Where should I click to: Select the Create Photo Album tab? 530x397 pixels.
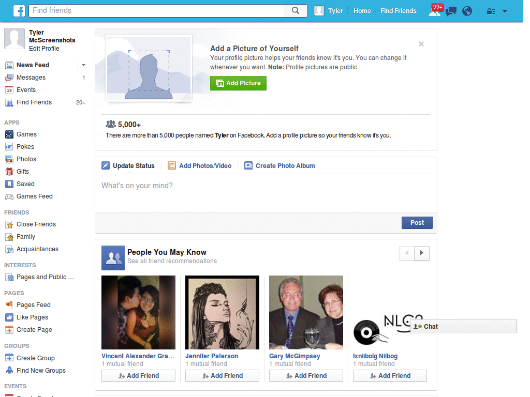(279, 166)
